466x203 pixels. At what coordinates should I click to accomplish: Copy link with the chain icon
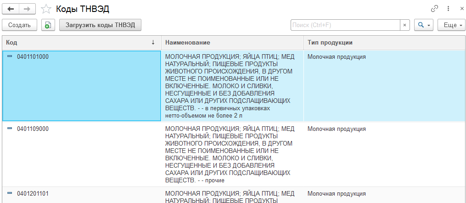click(x=434, y=9)
